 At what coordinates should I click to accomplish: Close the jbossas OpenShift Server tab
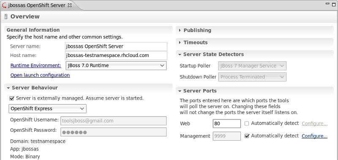(x=70, y=5)
